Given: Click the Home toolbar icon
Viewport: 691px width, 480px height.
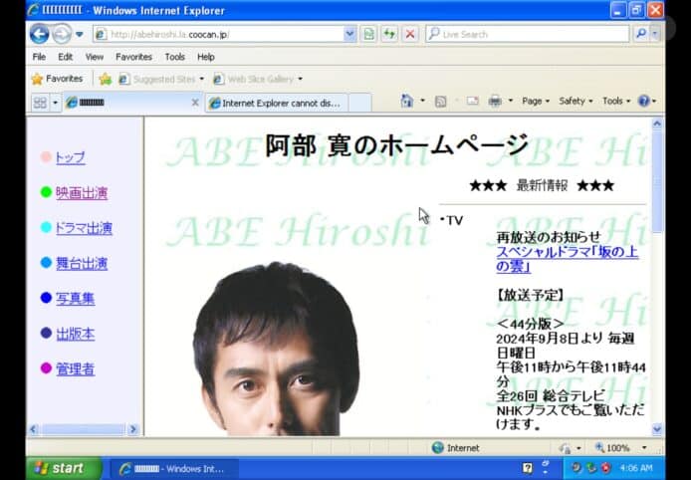Looking at the screenshot, I should tap(406, 102).
